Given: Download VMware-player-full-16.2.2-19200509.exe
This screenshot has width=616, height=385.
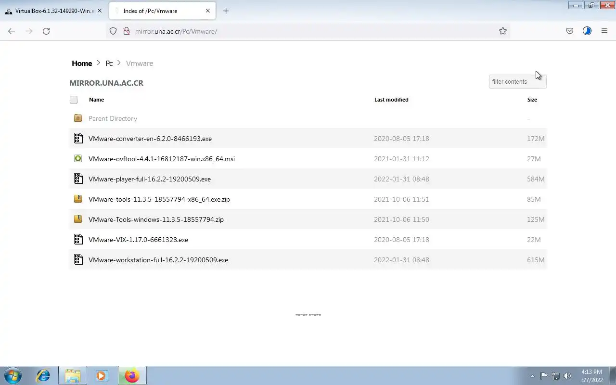Looking at the screenshot, I should click(x=150, y=179).
